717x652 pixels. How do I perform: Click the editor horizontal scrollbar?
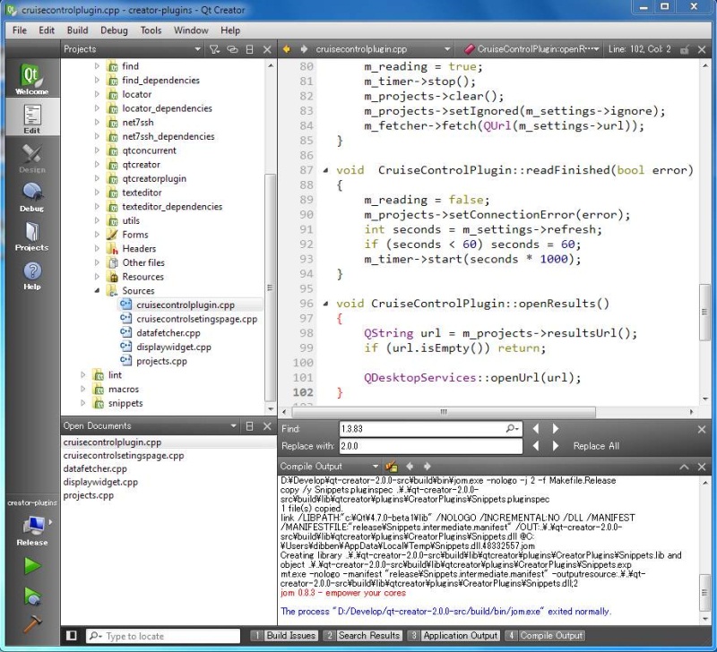[x=443, y=412]
